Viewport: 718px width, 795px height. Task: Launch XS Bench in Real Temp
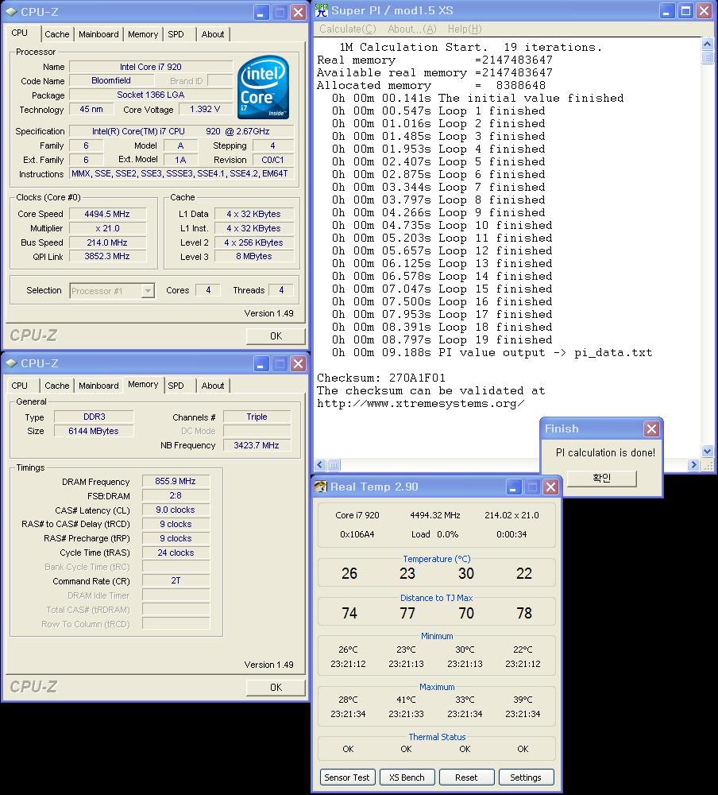point(407,778)
